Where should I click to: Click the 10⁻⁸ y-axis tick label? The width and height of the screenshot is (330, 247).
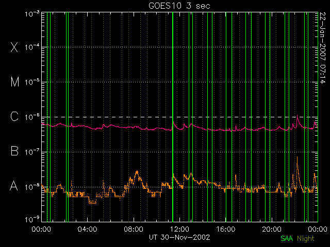(32, 186)
